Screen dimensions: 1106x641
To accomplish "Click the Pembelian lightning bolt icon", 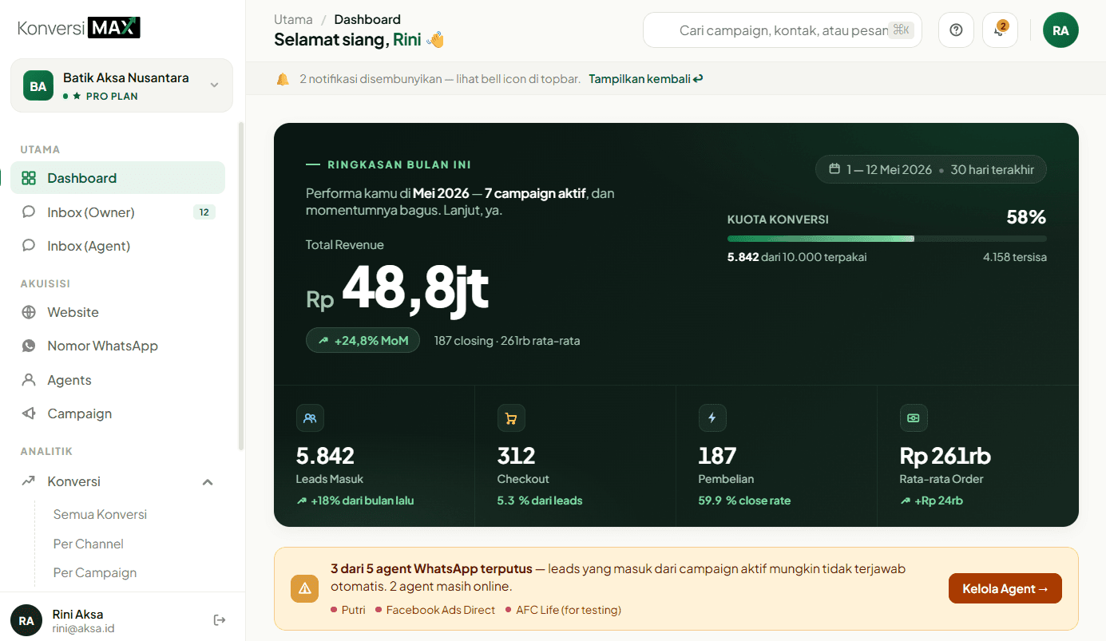I will (712, 417).
